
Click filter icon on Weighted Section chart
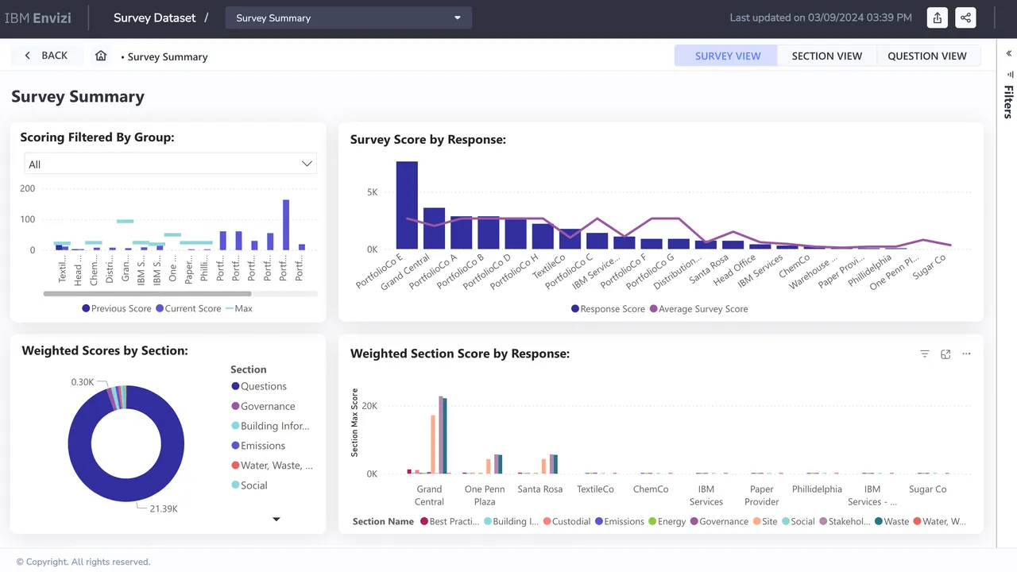click(x=925, y=354)
